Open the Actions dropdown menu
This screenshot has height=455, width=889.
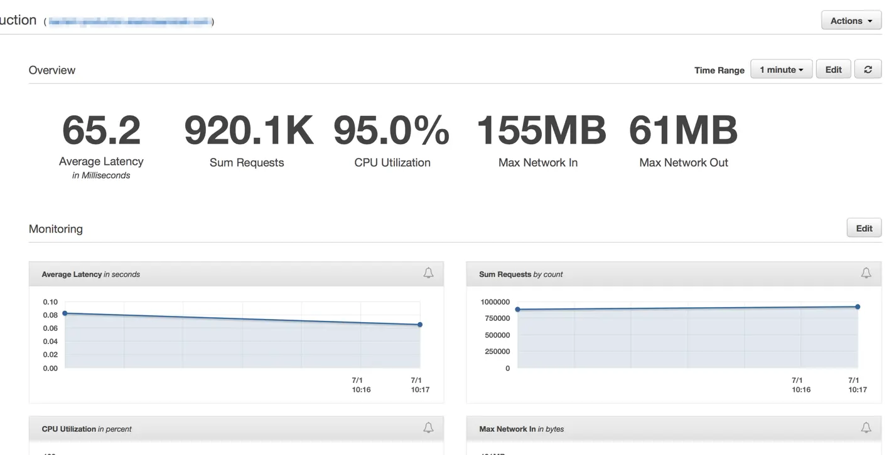pyautogui.click(x=851, y=21)
